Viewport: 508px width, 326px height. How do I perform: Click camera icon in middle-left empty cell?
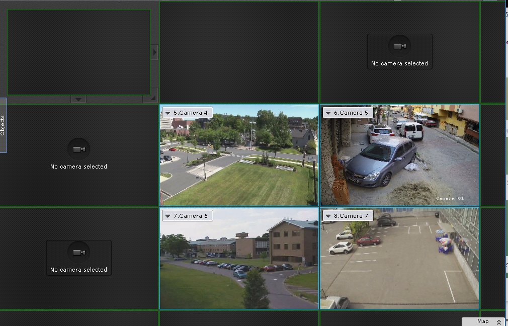(x=78, y=149)
